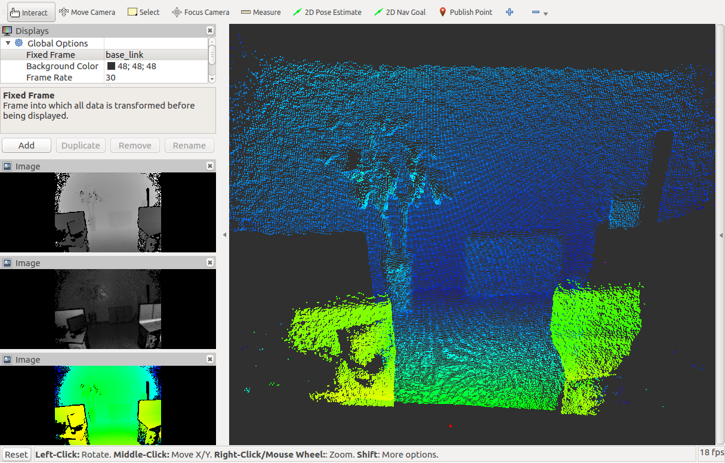725x463 pixels.
Task: Choose the Select tool
Action: (x=144, y=12)
